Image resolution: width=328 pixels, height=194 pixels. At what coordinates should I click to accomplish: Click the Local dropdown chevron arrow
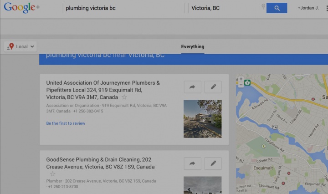pos(32,46)
